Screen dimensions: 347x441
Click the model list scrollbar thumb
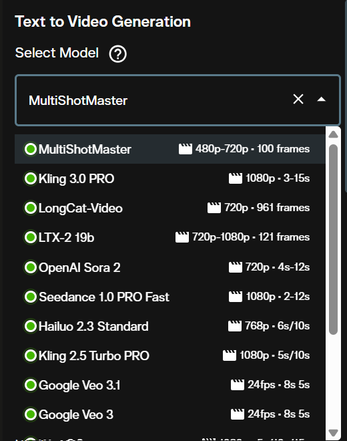coord(333,239)
